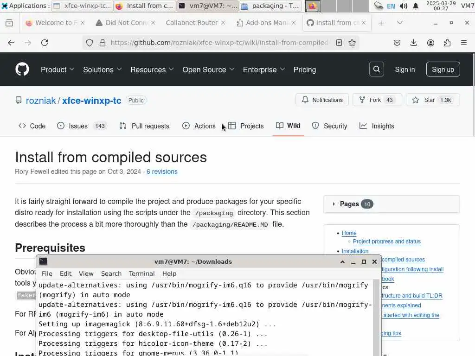Open the Issues tab
475x356 pixels.
pyautogui.click(x=82, y=126)
